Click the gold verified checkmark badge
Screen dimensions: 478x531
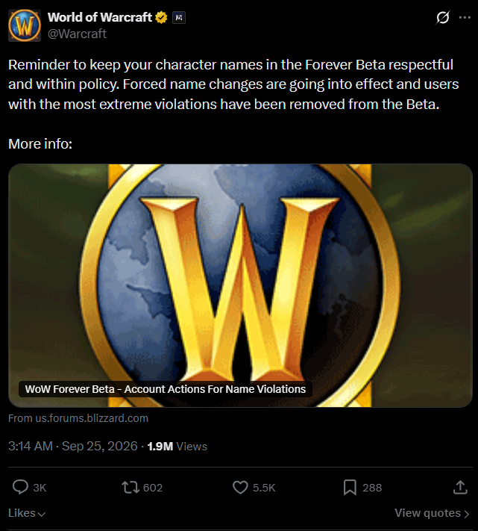click(x=161, y=17)
